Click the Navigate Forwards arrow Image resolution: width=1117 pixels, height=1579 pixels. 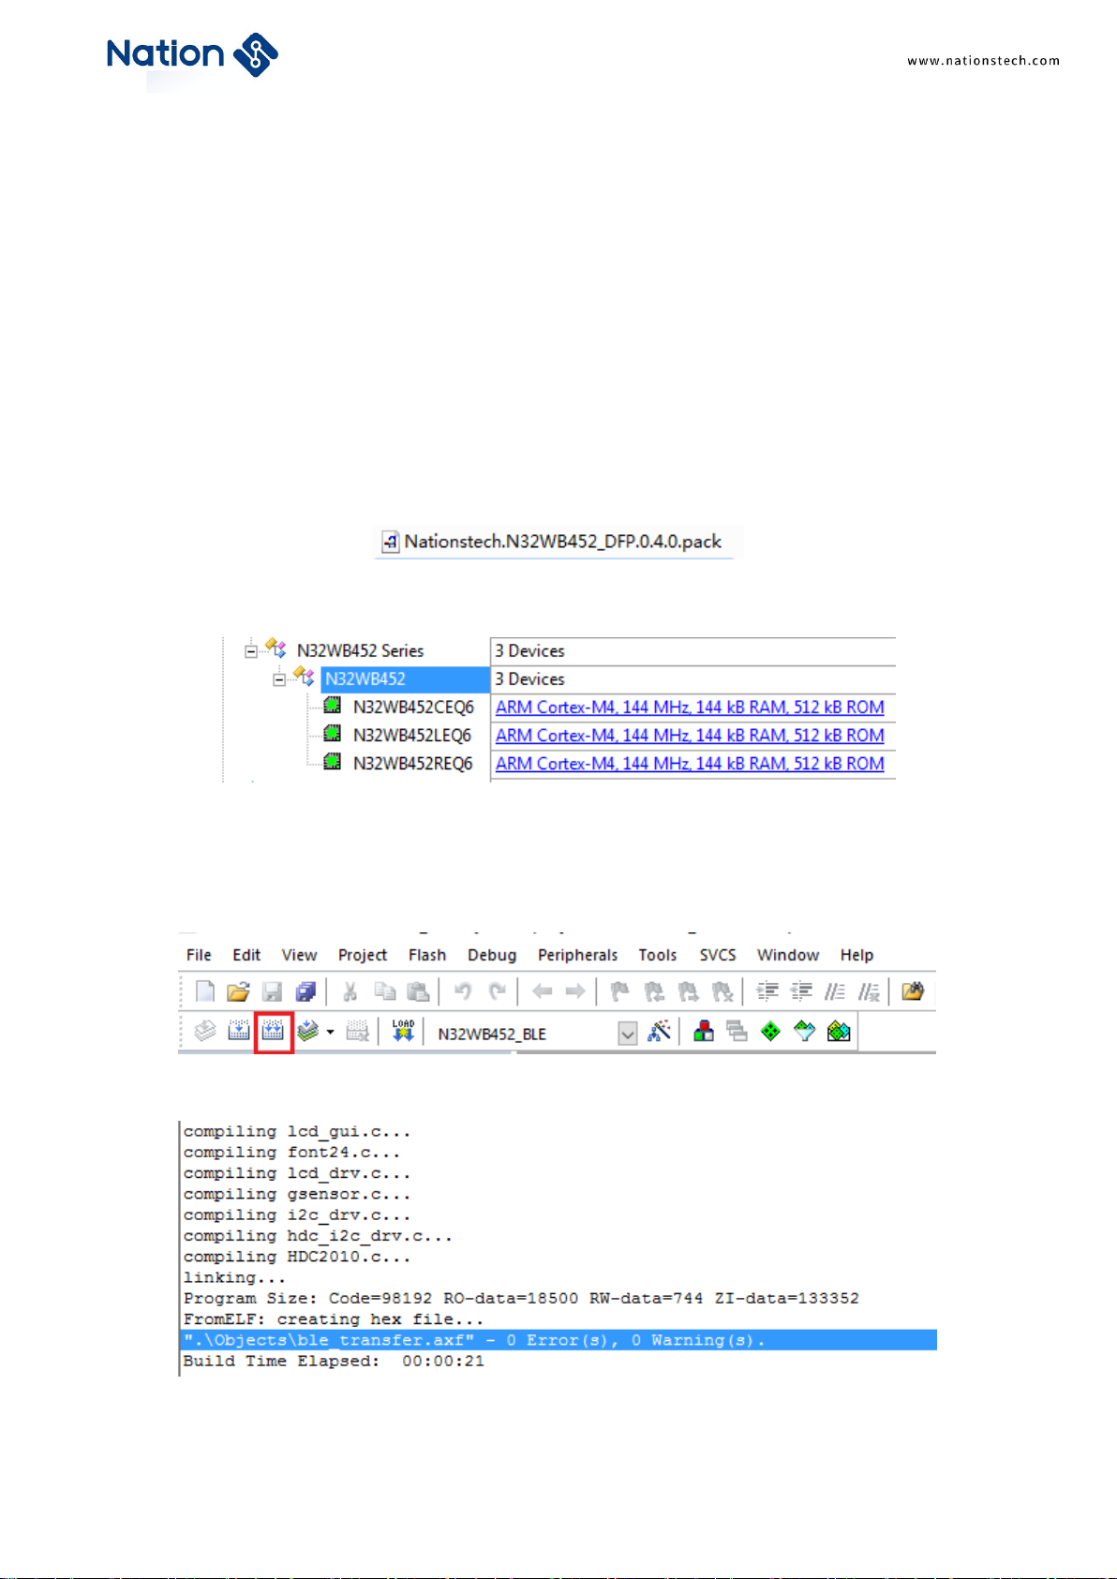(x=575, y=991)
